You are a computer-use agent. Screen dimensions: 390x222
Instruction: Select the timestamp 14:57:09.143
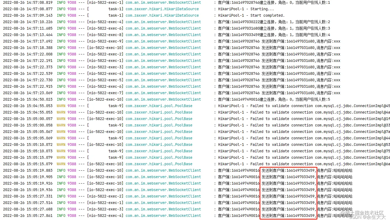(x=40, y=15)
